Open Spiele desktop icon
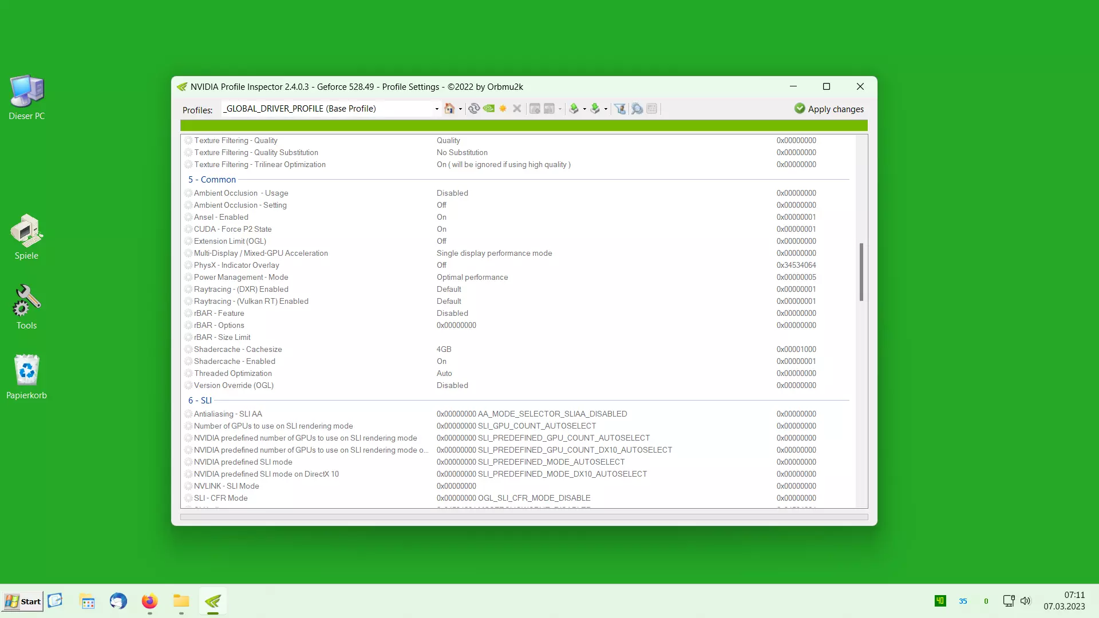 pos(26,237)
